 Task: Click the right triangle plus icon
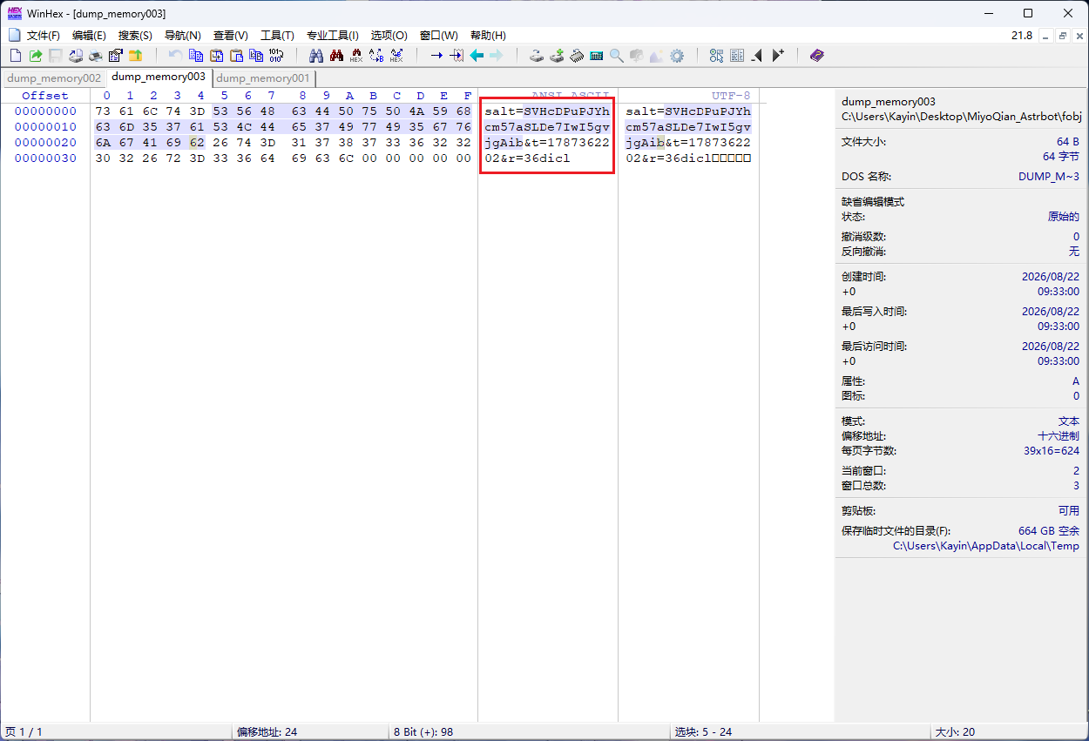778,56
